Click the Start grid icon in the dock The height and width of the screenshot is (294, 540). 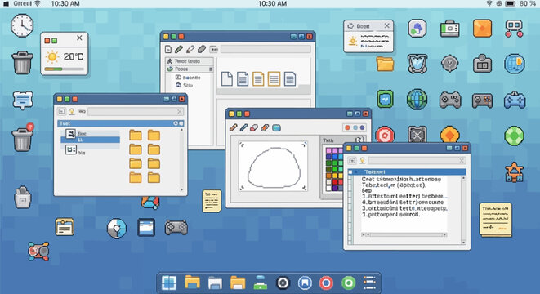tap(169, 283)
